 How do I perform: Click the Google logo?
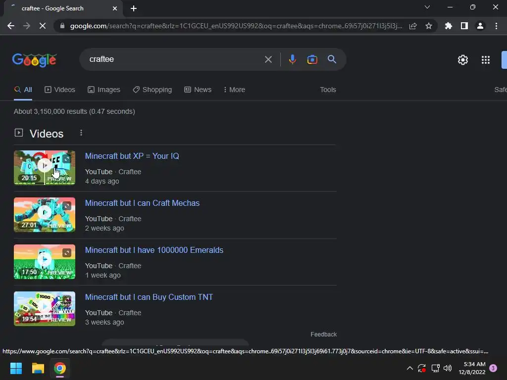pyautogui.click(x=35, y=60)
